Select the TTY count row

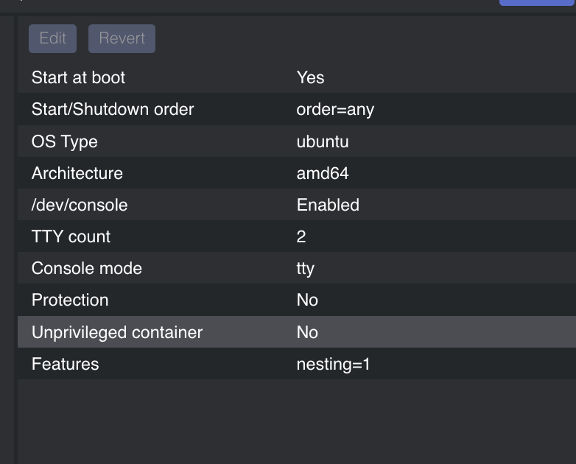pos(297,236)
